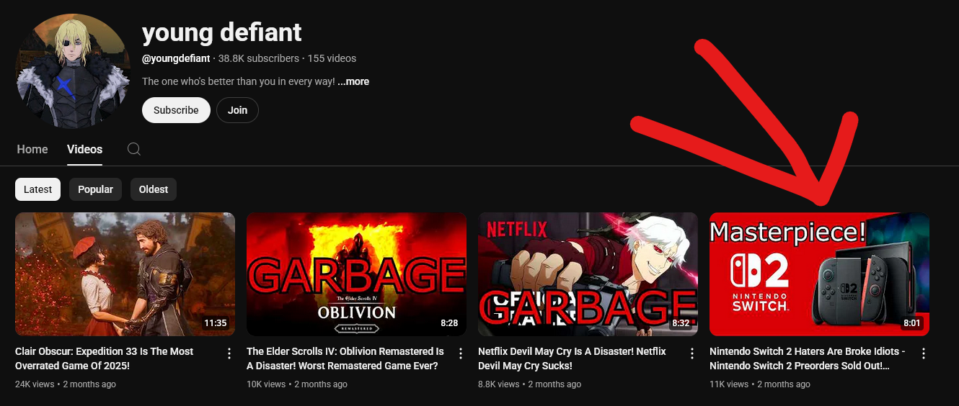Switch to the Home tab
This screenshot has width=959, height=406.
coord(32,149)
